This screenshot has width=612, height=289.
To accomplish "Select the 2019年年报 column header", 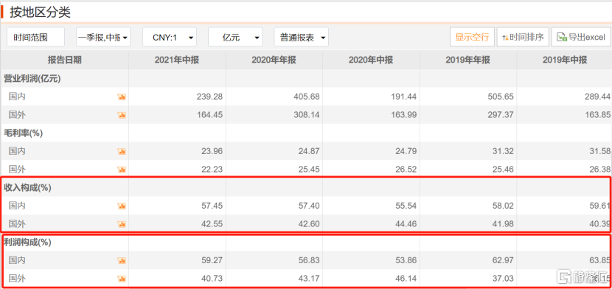I will [468, 60].
